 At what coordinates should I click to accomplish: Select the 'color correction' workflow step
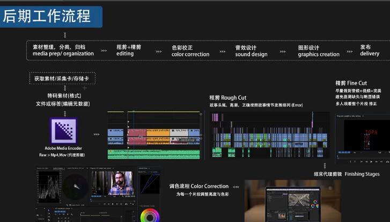190,51
